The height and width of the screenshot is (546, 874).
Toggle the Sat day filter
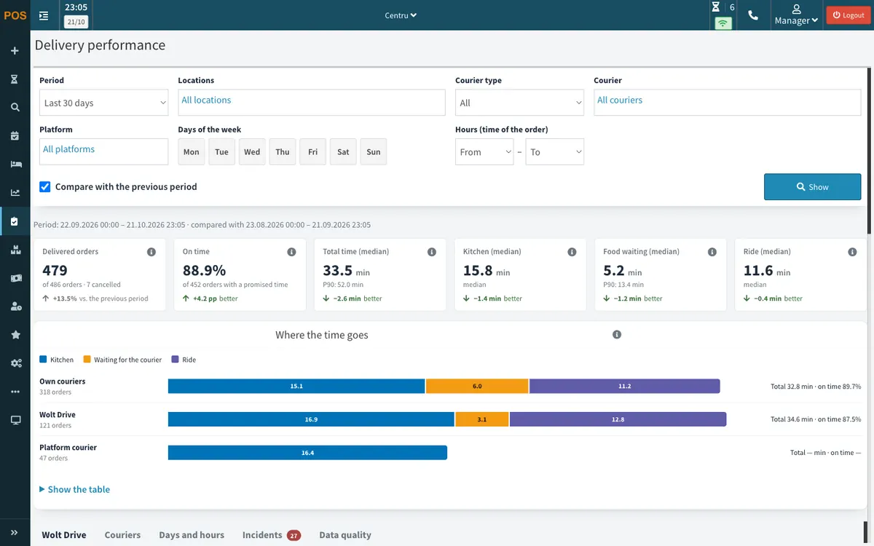click(343, 151)
